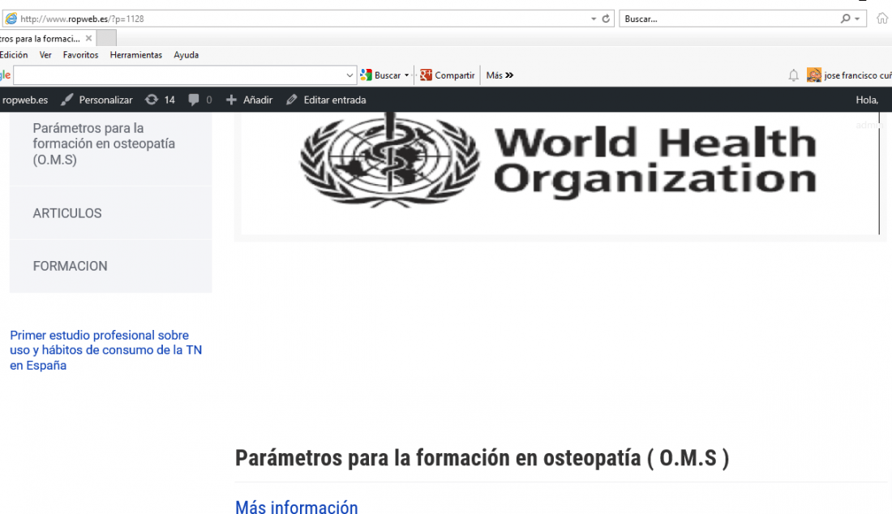The width and height of the screenshot is (892, 514).
Task: Click Añadir in the admin bar
Action: pos(250,100)
